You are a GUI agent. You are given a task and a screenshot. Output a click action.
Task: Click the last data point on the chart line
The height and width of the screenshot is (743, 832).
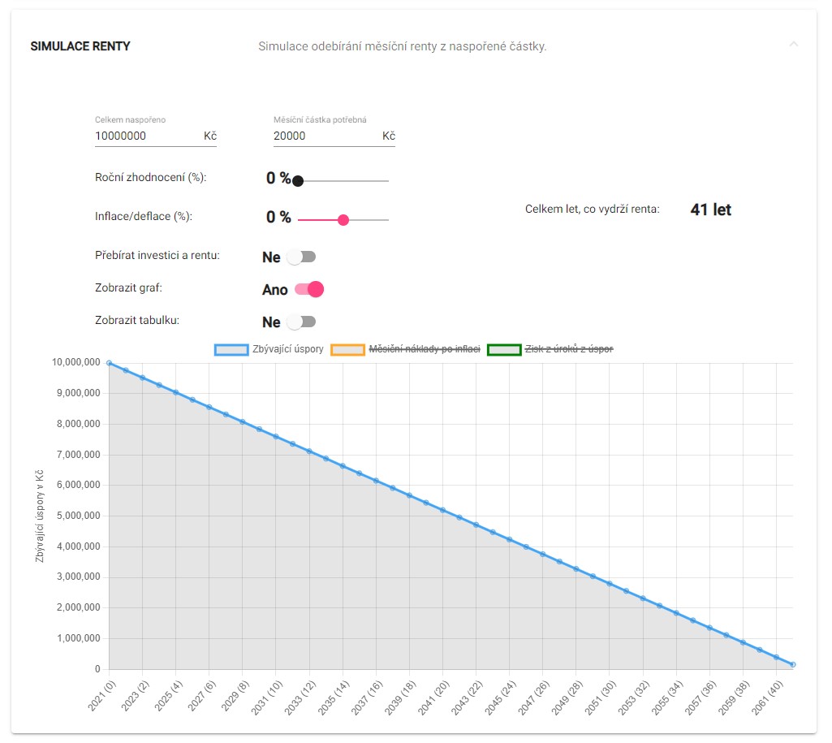[793, 664]
